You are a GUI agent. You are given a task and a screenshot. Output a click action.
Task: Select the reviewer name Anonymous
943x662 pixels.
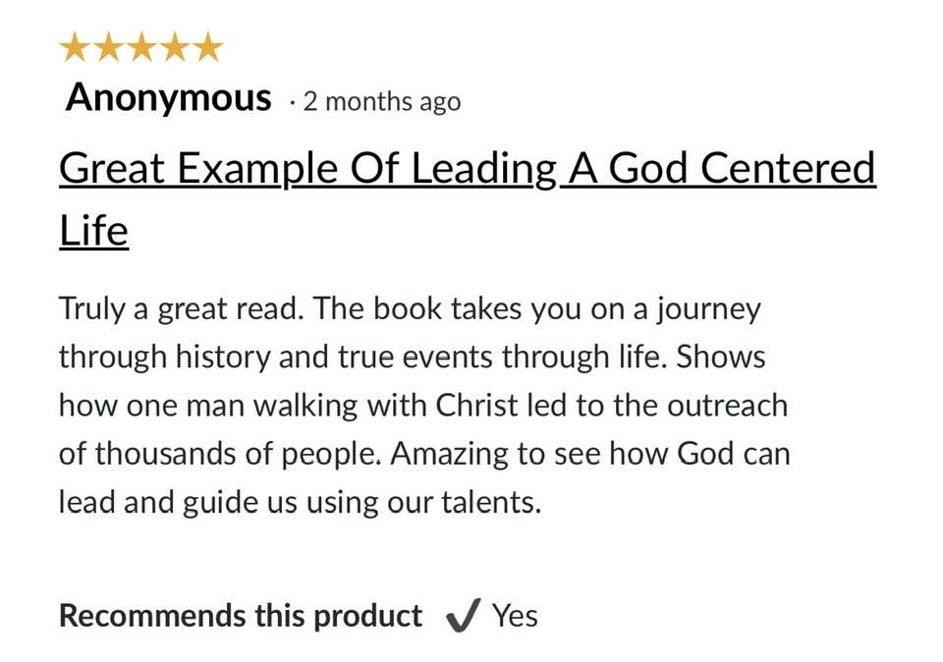point(169,97)
